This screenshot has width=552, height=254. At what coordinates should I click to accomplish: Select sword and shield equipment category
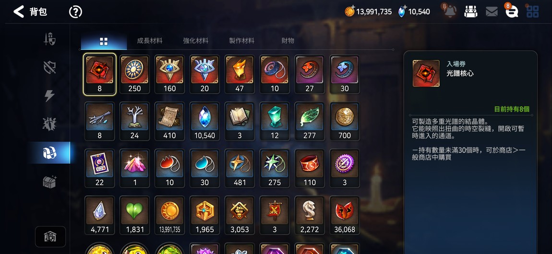coord(49,39)
